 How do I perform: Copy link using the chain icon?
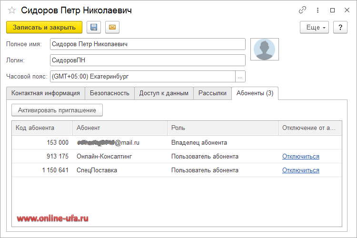(x=302, y=10)
